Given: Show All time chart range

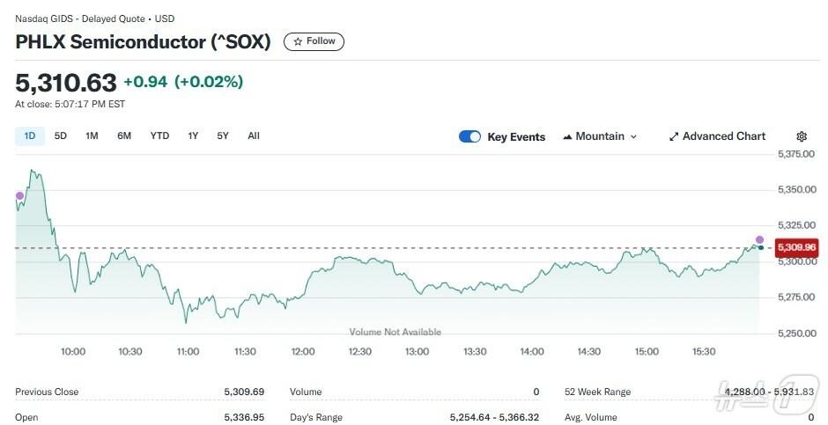Looking at the screenshot, I should pyautogui.click(x=254, y=136).
